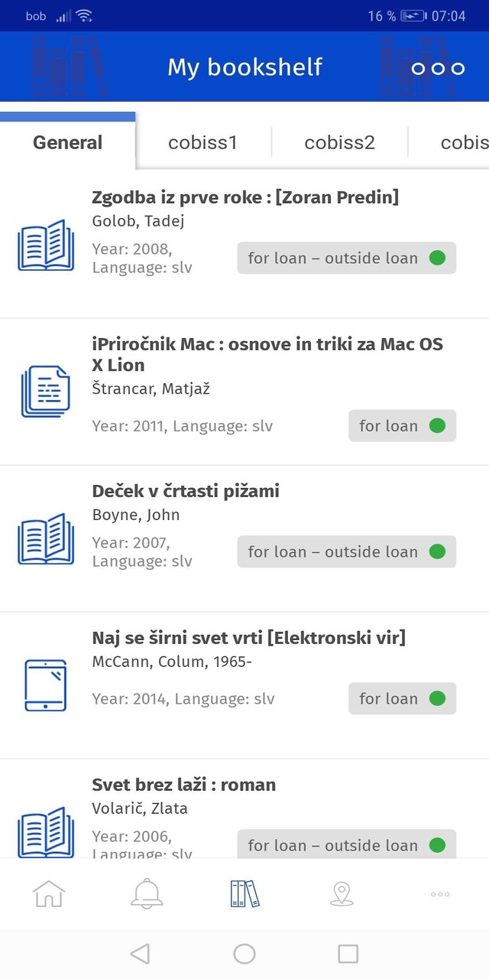
Task: Toggle the green availability dot on Zgodba iz prve roke
Action: click(437, 258)
